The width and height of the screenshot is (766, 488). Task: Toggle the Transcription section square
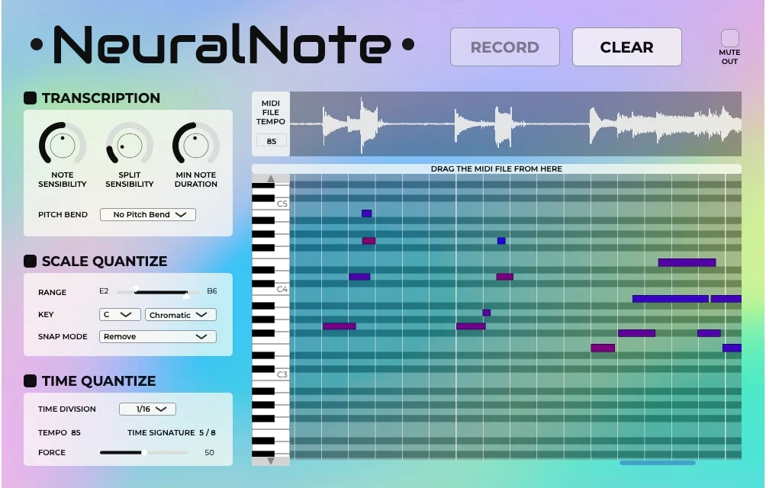(x=31, y=98)
